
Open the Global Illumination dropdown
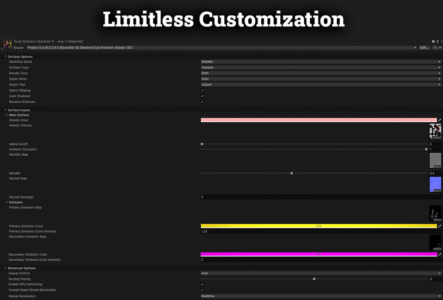(x=321, y=296)
